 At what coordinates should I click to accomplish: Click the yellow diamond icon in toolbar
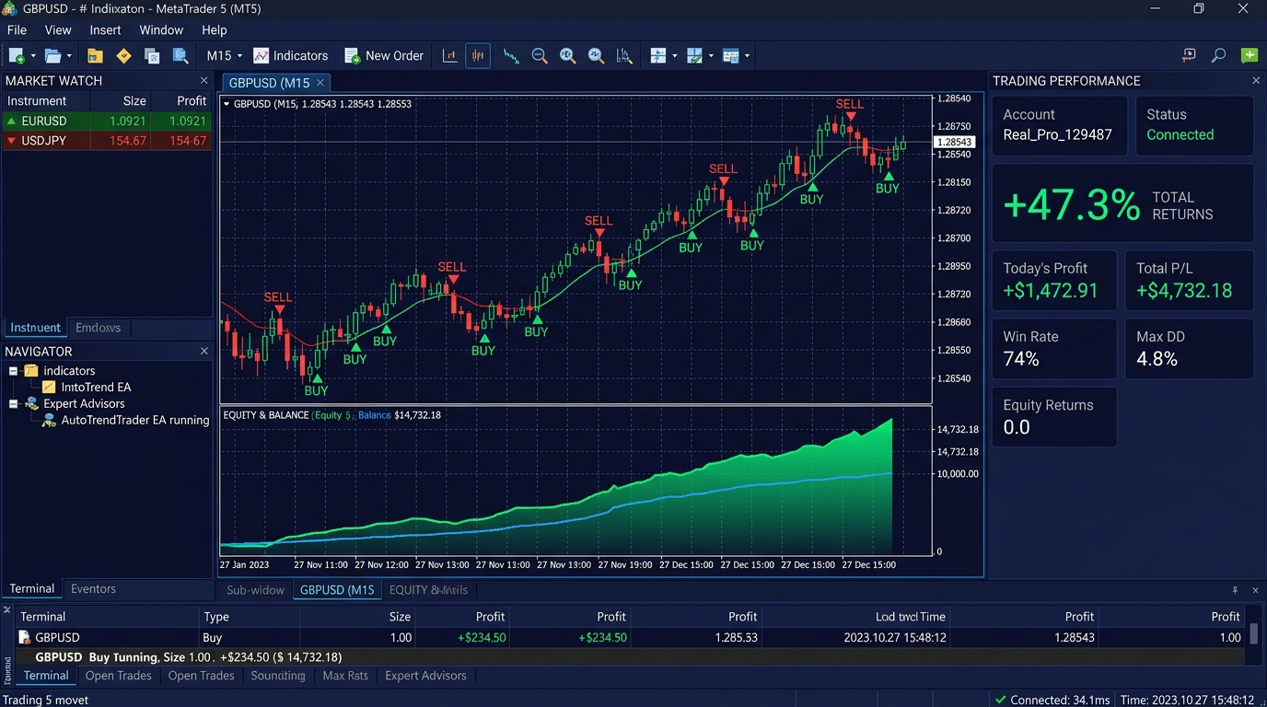click(x=123, y=55)
